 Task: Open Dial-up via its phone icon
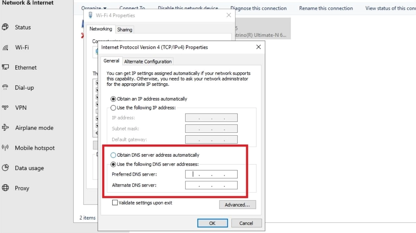[x=5, y=88]
